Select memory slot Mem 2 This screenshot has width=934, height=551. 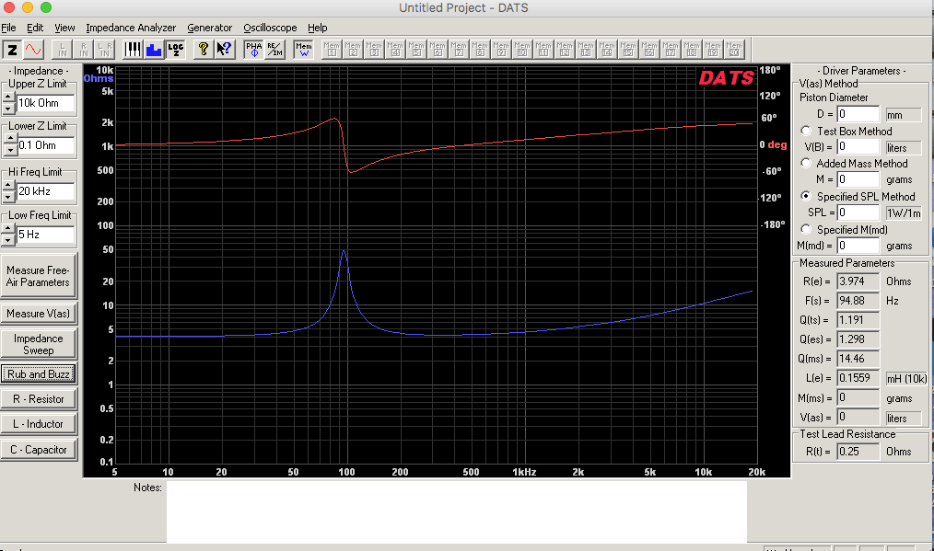point(353,50)
